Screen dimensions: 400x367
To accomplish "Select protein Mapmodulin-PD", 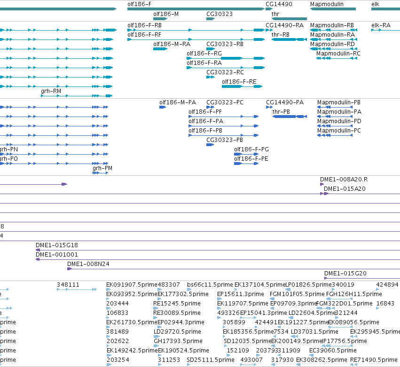I will (x=335, y=126).
